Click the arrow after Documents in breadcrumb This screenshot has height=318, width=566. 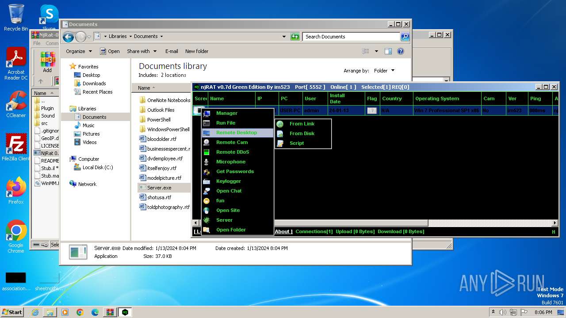[x=161, y=37]
